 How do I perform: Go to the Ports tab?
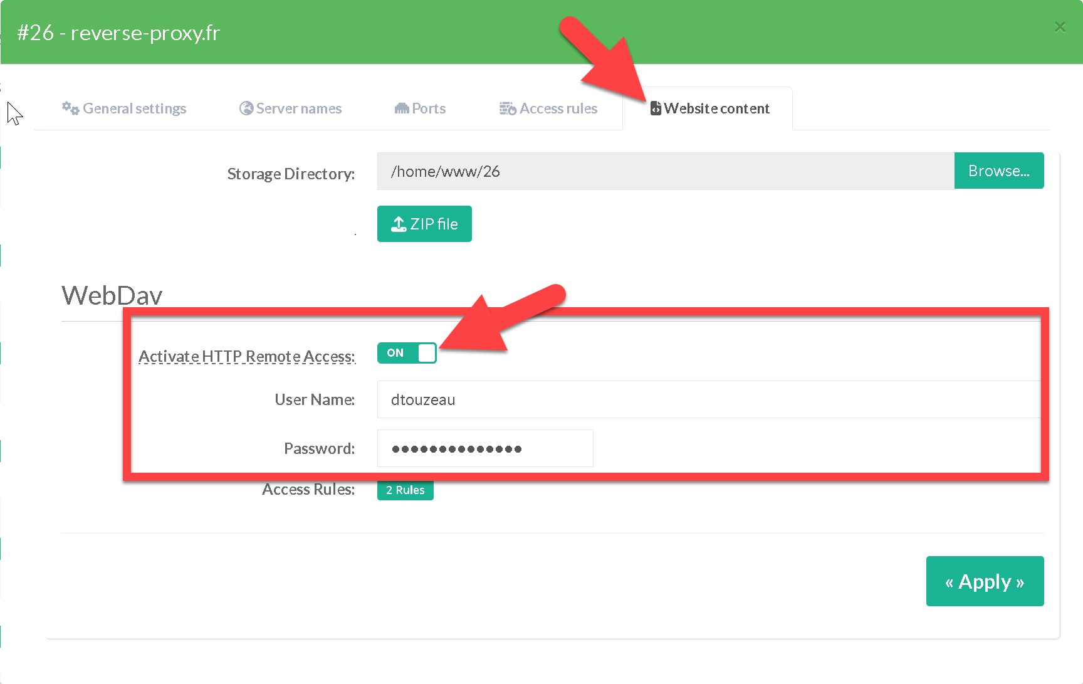pos(429,108)
